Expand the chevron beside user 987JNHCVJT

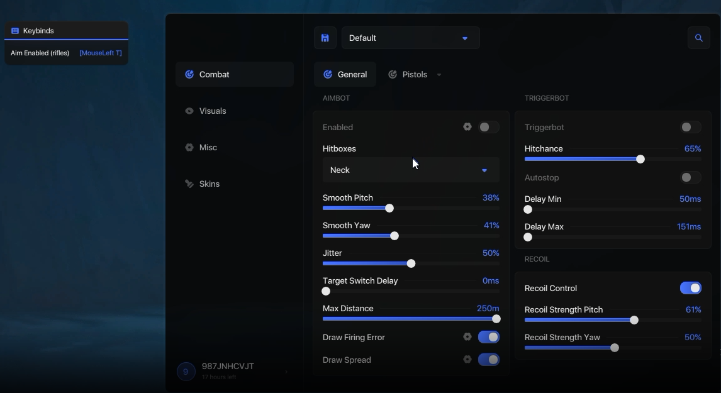pyautogui.click(x=286, y=372)
